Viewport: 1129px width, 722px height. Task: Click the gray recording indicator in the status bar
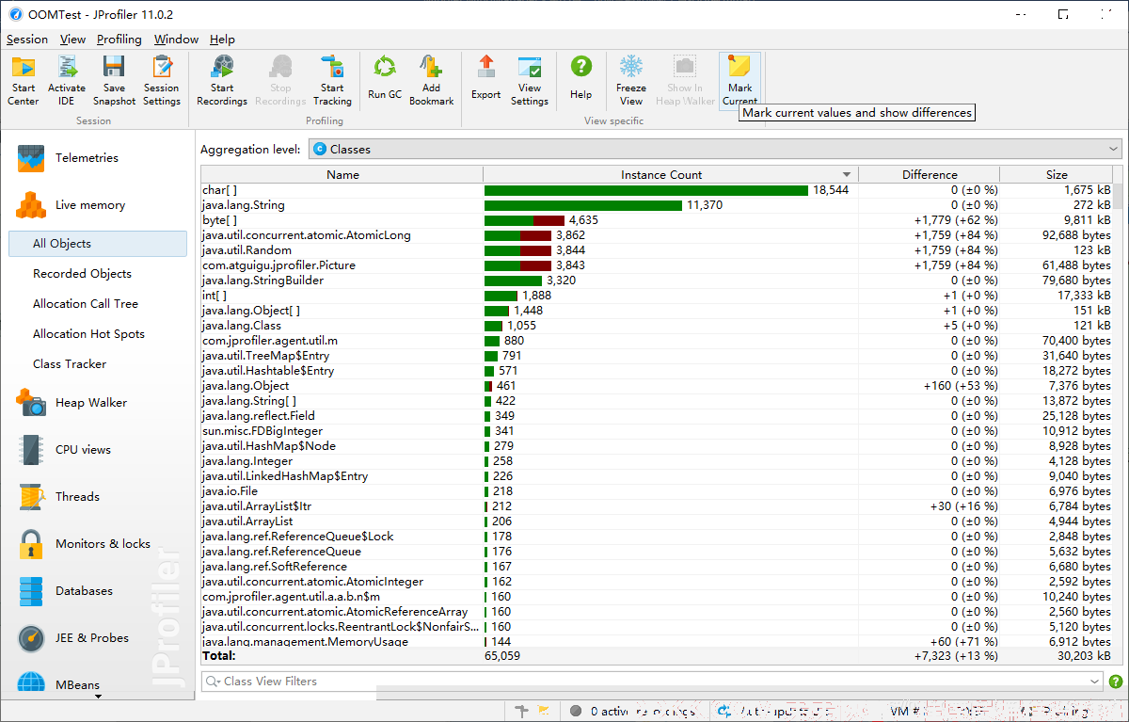(x=576, y=712)
